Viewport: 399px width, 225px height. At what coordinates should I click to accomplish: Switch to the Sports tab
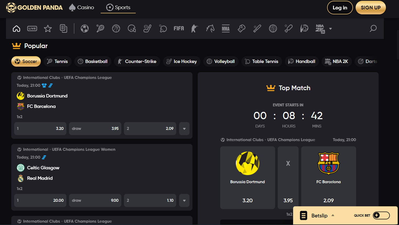point(118,8)
